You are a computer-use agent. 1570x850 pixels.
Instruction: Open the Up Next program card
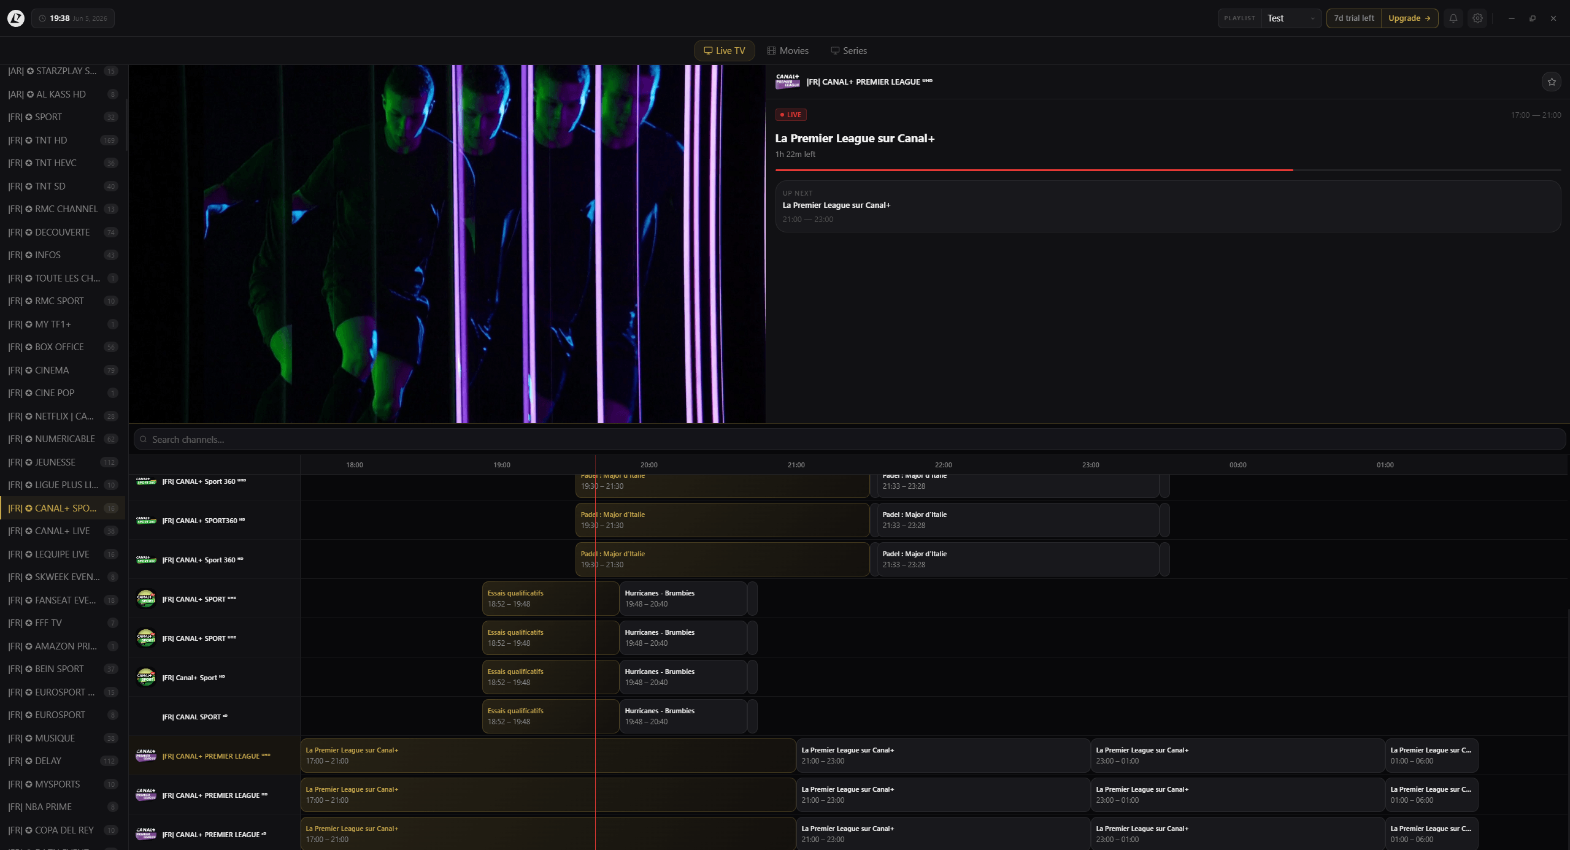click(1168, 206)
